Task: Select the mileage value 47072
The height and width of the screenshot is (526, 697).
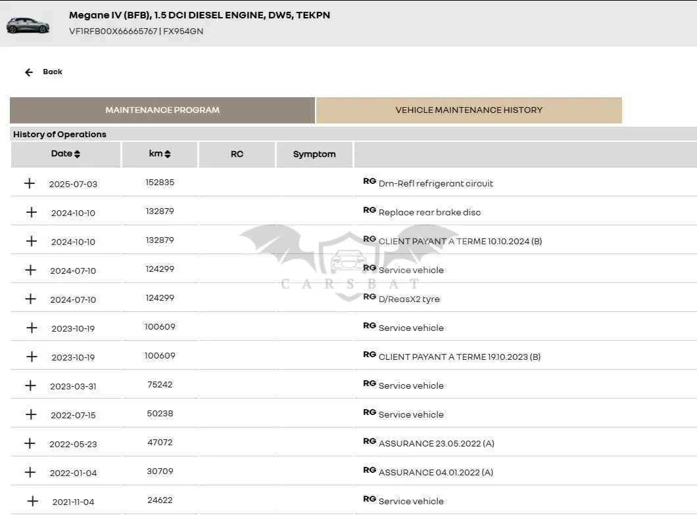Action: point(160,442)
